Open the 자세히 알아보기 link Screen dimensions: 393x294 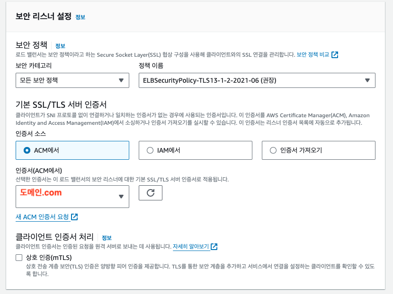191,246
